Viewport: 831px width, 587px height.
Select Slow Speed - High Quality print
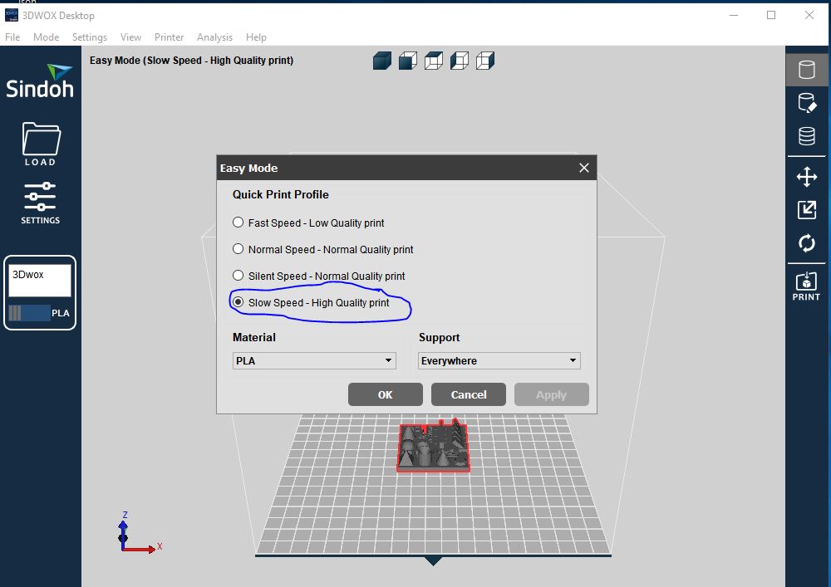coord(311,302)
